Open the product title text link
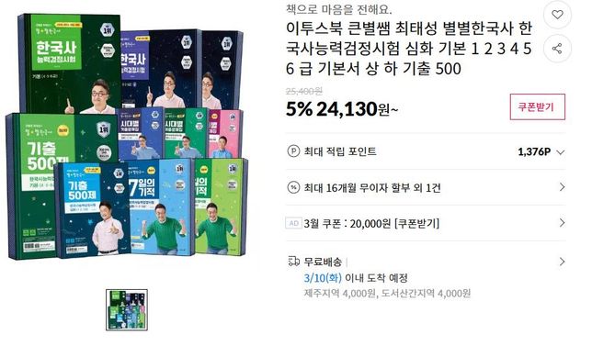 coord(409,49)
